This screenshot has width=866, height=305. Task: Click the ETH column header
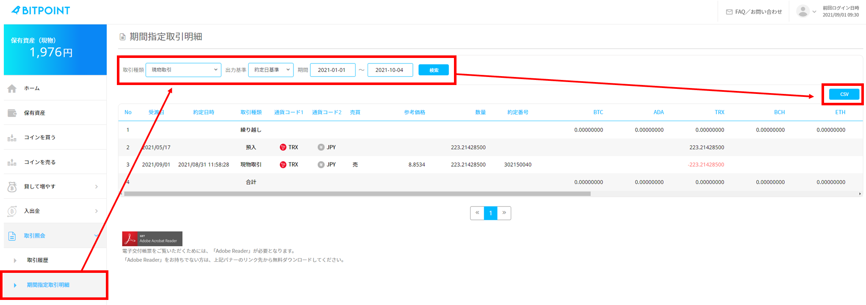tap(840, 113)
